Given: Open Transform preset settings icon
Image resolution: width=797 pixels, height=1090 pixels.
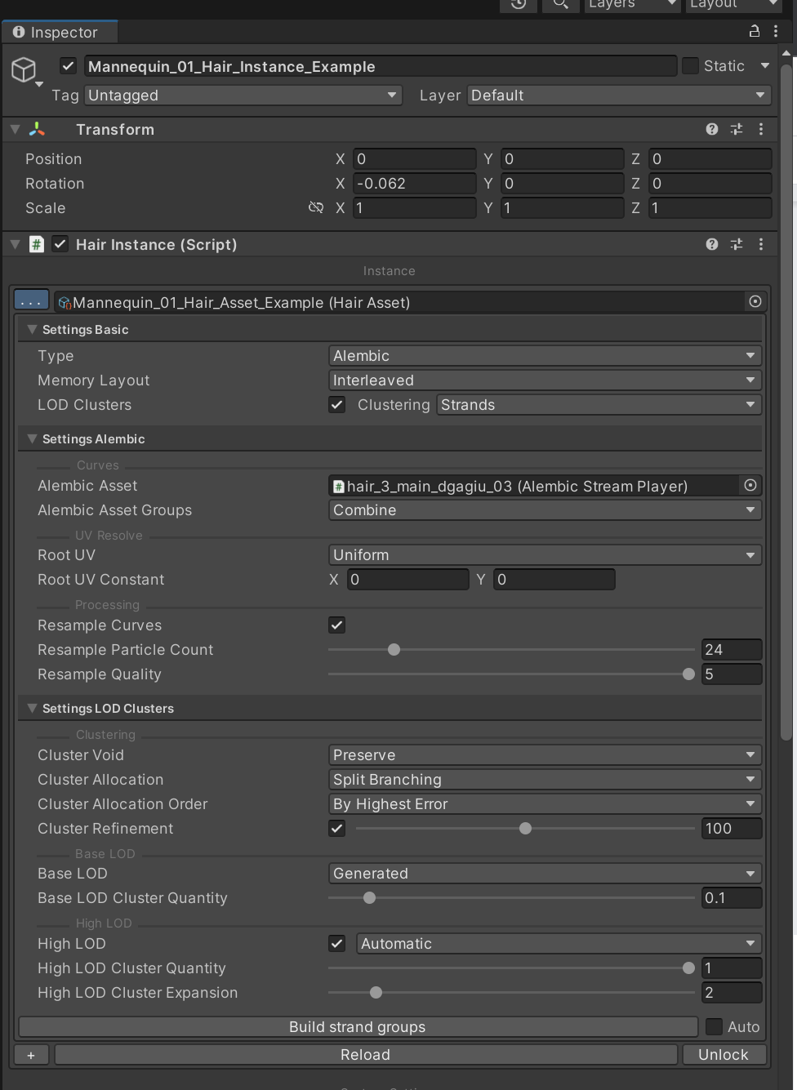Looking at the screenshot, I should click(736, 129).
